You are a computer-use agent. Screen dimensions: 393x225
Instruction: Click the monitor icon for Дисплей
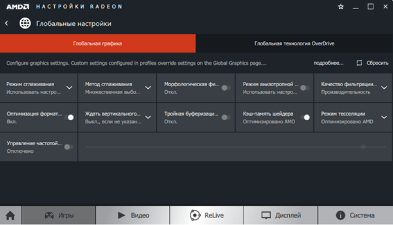click(x=266, y=215)
